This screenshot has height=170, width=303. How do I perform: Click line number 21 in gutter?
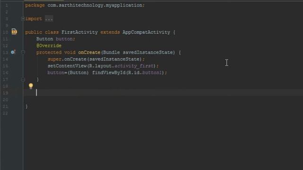click(x=5, y=106)
